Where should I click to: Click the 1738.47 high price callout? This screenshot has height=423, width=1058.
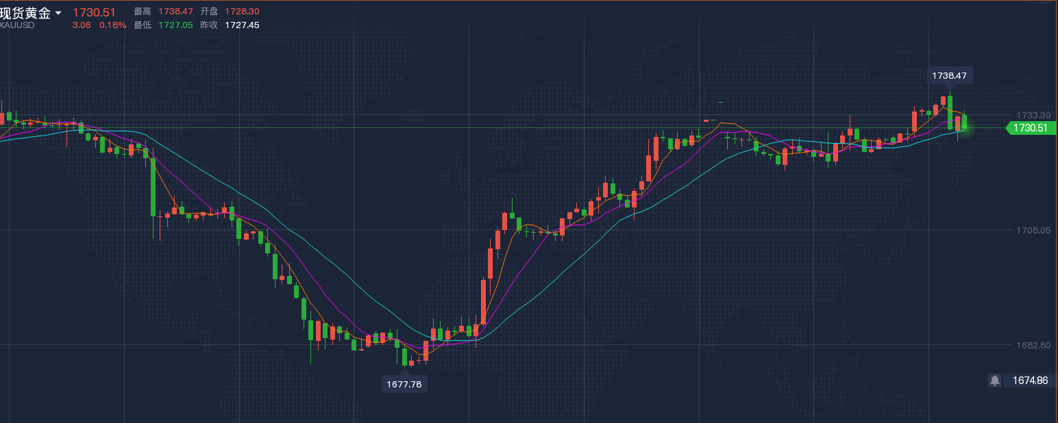pyautogui.click(x=950, y=75)
